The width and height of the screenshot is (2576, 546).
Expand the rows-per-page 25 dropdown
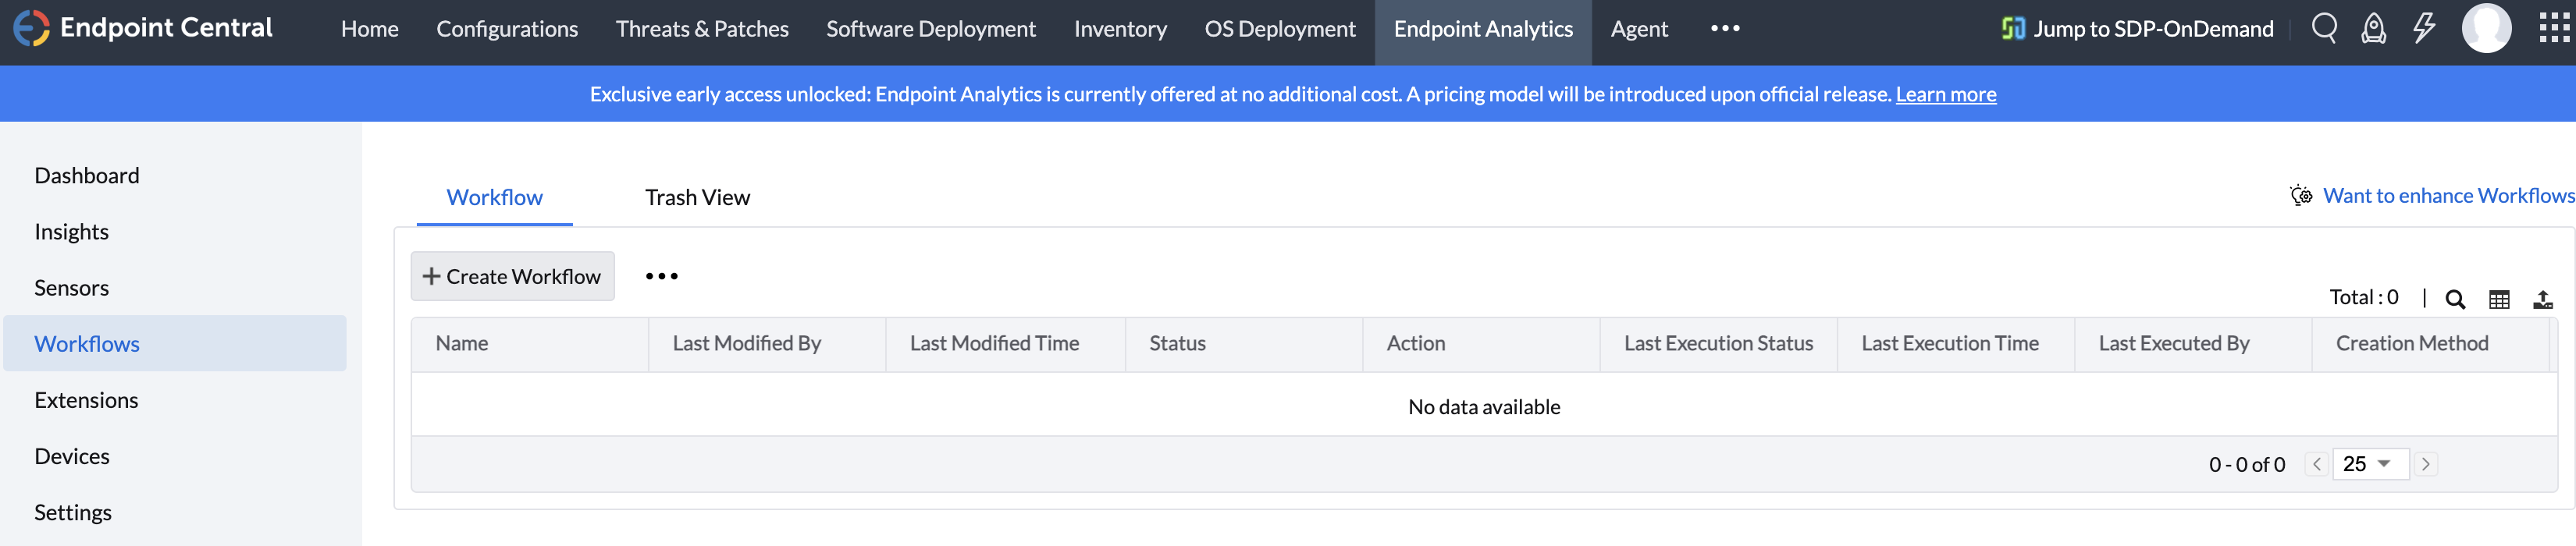pyautogui.click(x=2369, y=464)
